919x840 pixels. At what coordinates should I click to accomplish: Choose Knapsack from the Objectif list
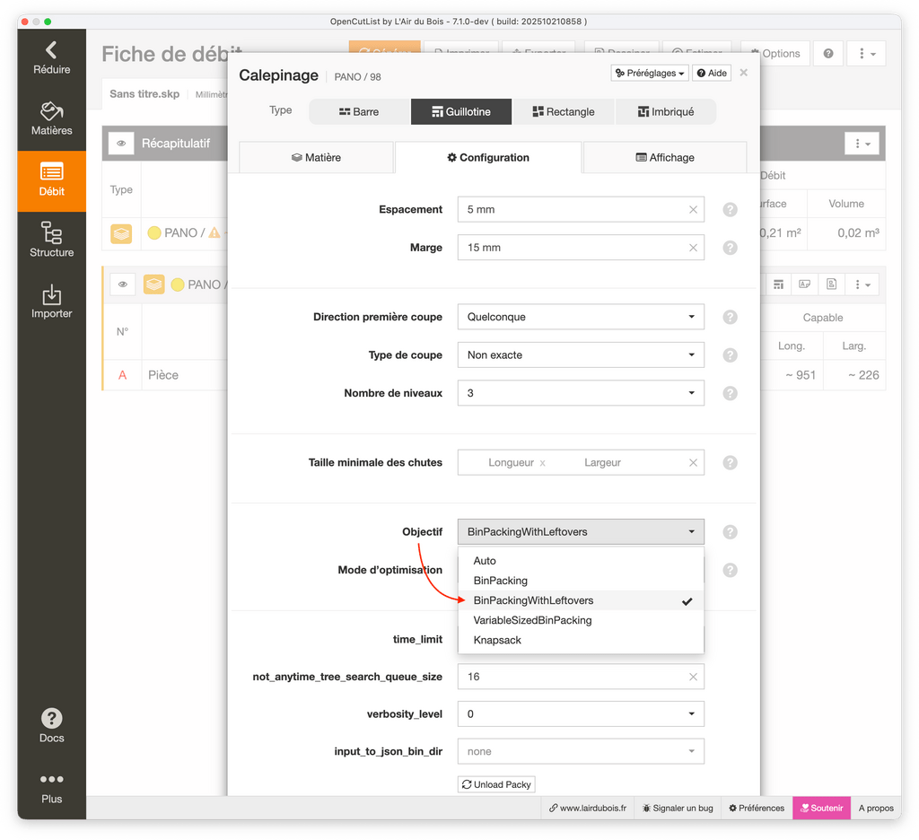pos(497,640)
